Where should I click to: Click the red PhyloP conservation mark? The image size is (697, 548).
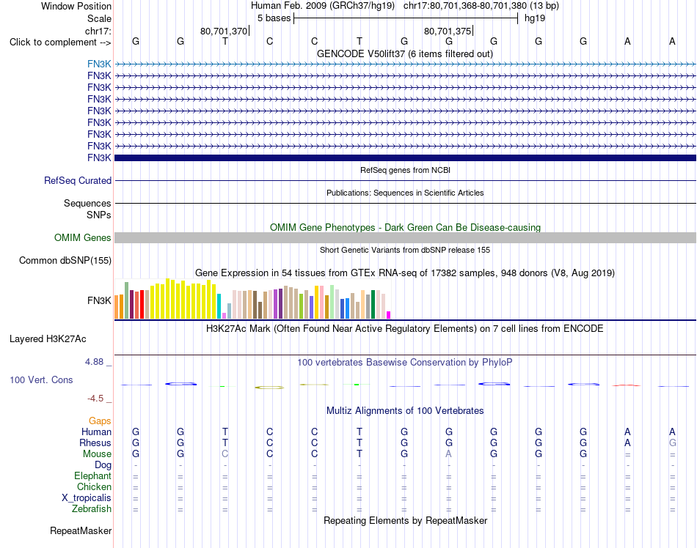click(627, 385)
